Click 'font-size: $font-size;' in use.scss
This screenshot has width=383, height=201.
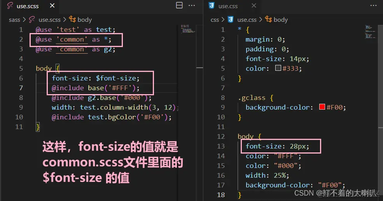pyautogui.click(x=96, y=79)
